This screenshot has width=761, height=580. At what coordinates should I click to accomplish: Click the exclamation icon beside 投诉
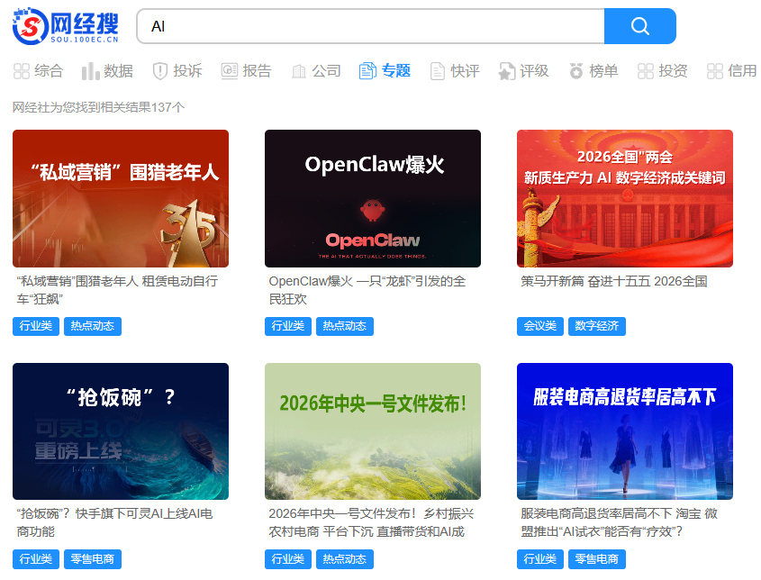(159, 70)
